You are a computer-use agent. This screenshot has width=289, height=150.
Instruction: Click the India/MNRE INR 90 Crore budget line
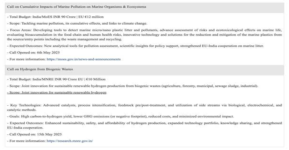pyautogui.click(x=56, y=80)
